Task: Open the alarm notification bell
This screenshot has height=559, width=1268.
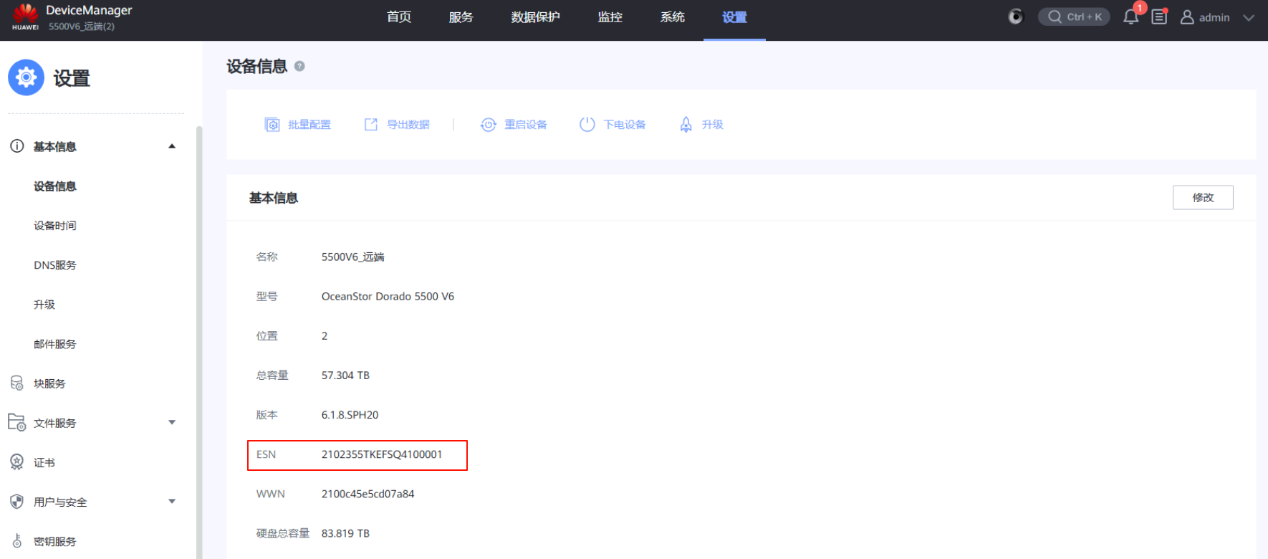Action: tap(1130, 17)
